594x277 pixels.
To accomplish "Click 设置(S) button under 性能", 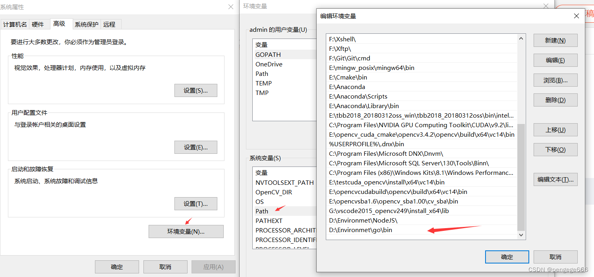I will 196,90.
